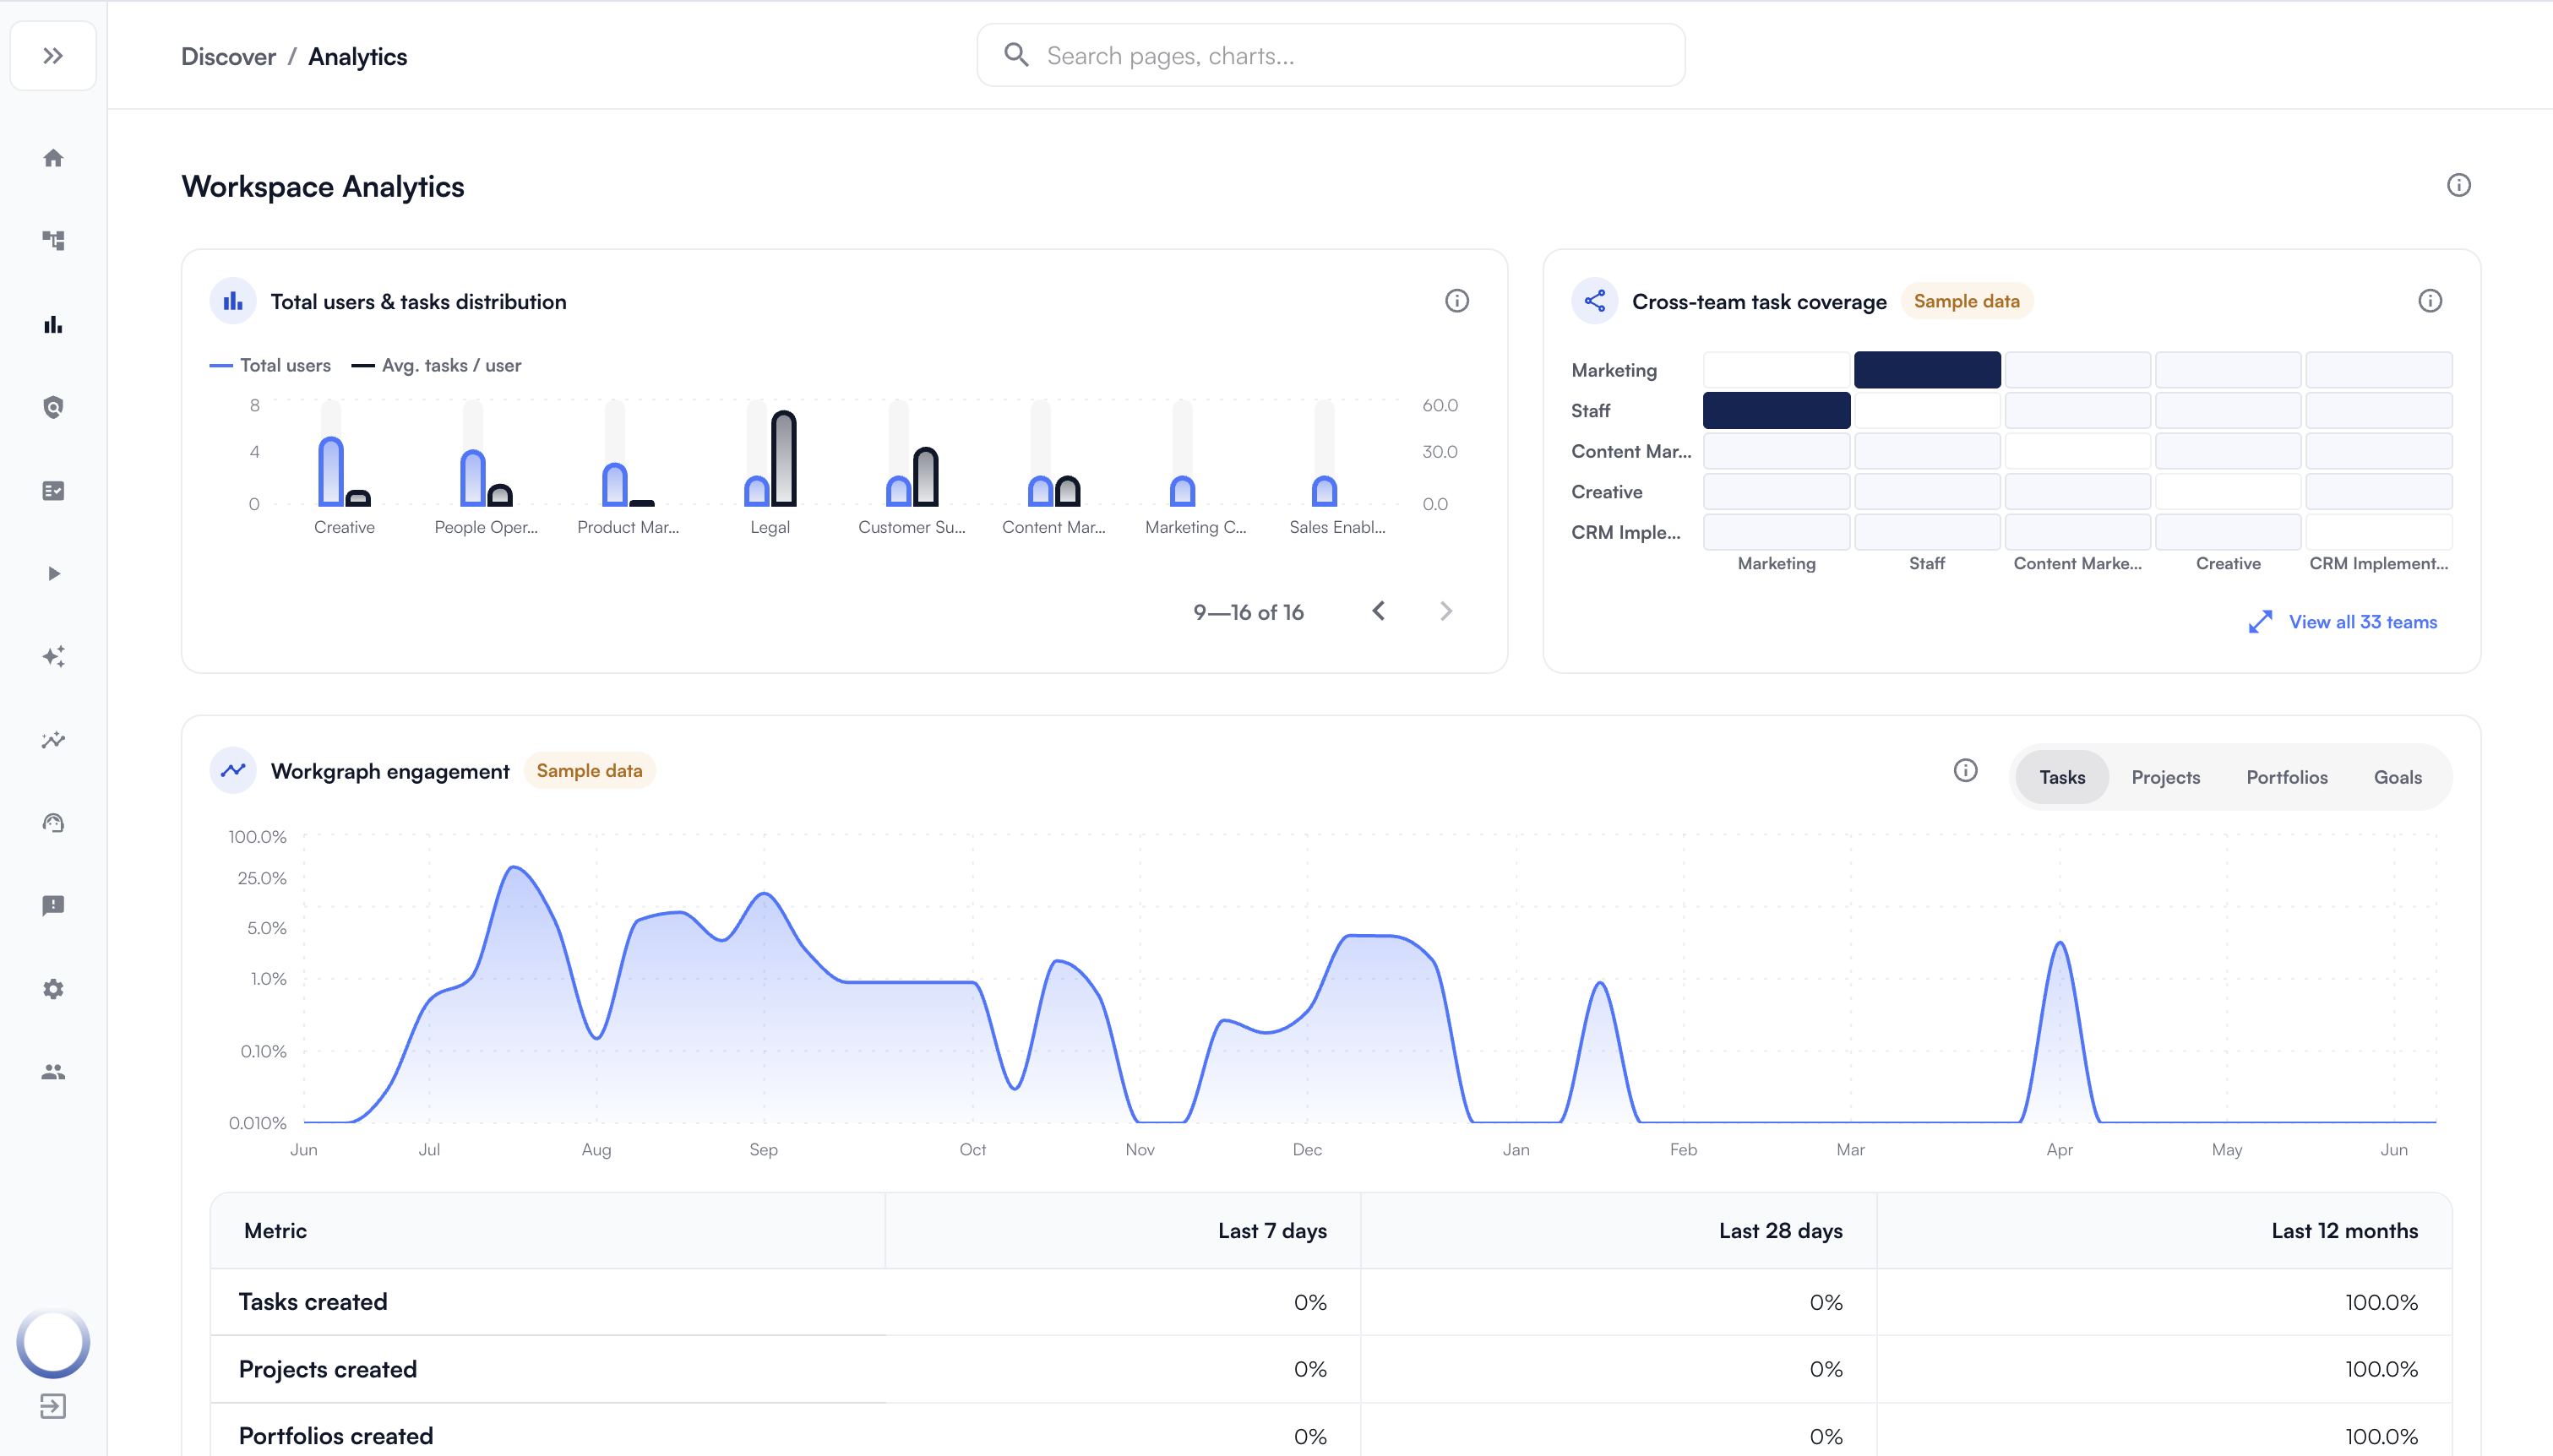Viewport: 2553px width, 1456px height.
Task: Click the Marketing row label in heatmap
Action: [x=1614, y=370]
